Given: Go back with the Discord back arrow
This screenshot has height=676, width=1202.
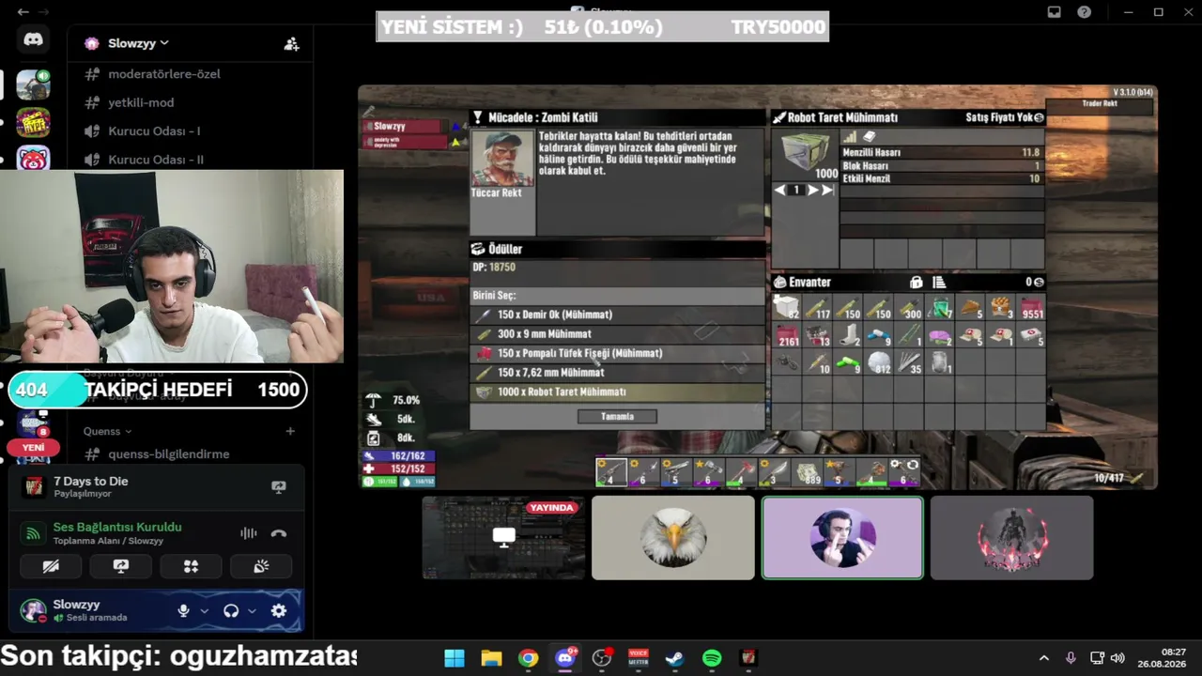Looking at the screenshot, I should pyautogui.click(x=23, y=11).
